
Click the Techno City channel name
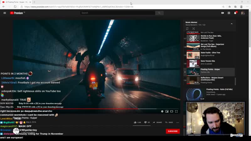205,72
